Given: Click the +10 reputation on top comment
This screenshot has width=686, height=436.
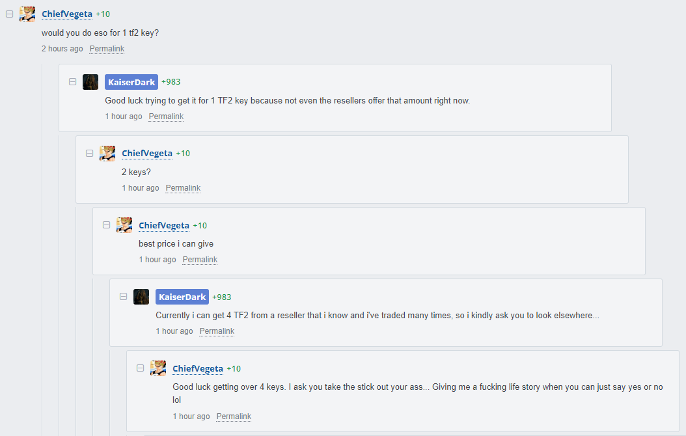Looking at the screenshot, I should pos(103,14).
